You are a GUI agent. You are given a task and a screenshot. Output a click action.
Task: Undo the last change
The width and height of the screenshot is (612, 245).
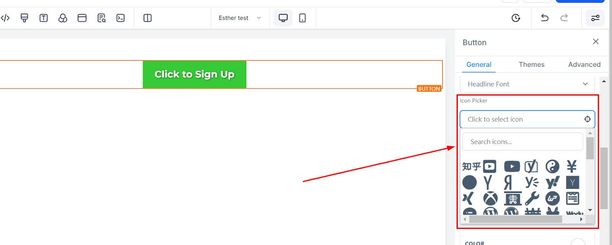(x=545, y=18)
